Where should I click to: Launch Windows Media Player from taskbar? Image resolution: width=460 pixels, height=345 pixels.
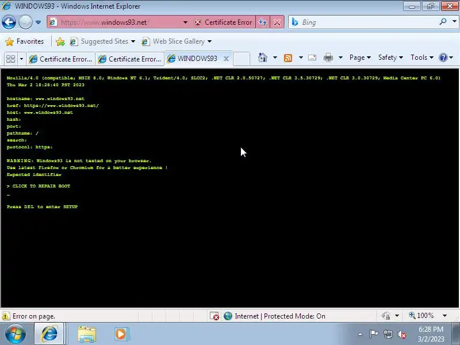(x=121, y=334)
